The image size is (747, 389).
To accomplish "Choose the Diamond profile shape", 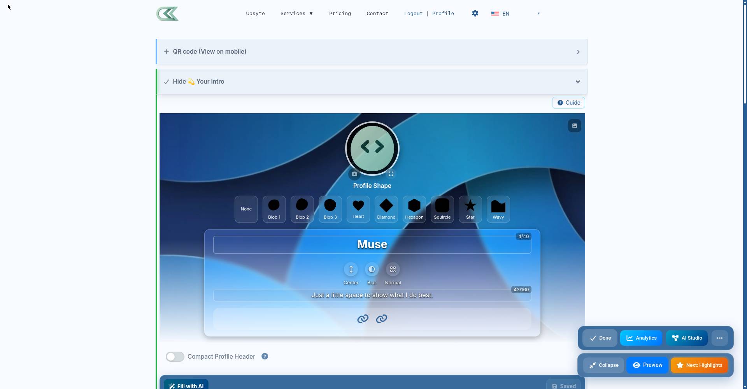I will [x=386, y=209].
